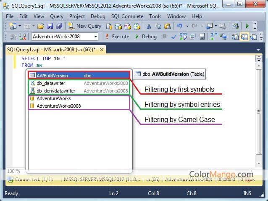Open the Tools menu
Image resolution: width=268 pixels, height=201 pixels.
155,16
